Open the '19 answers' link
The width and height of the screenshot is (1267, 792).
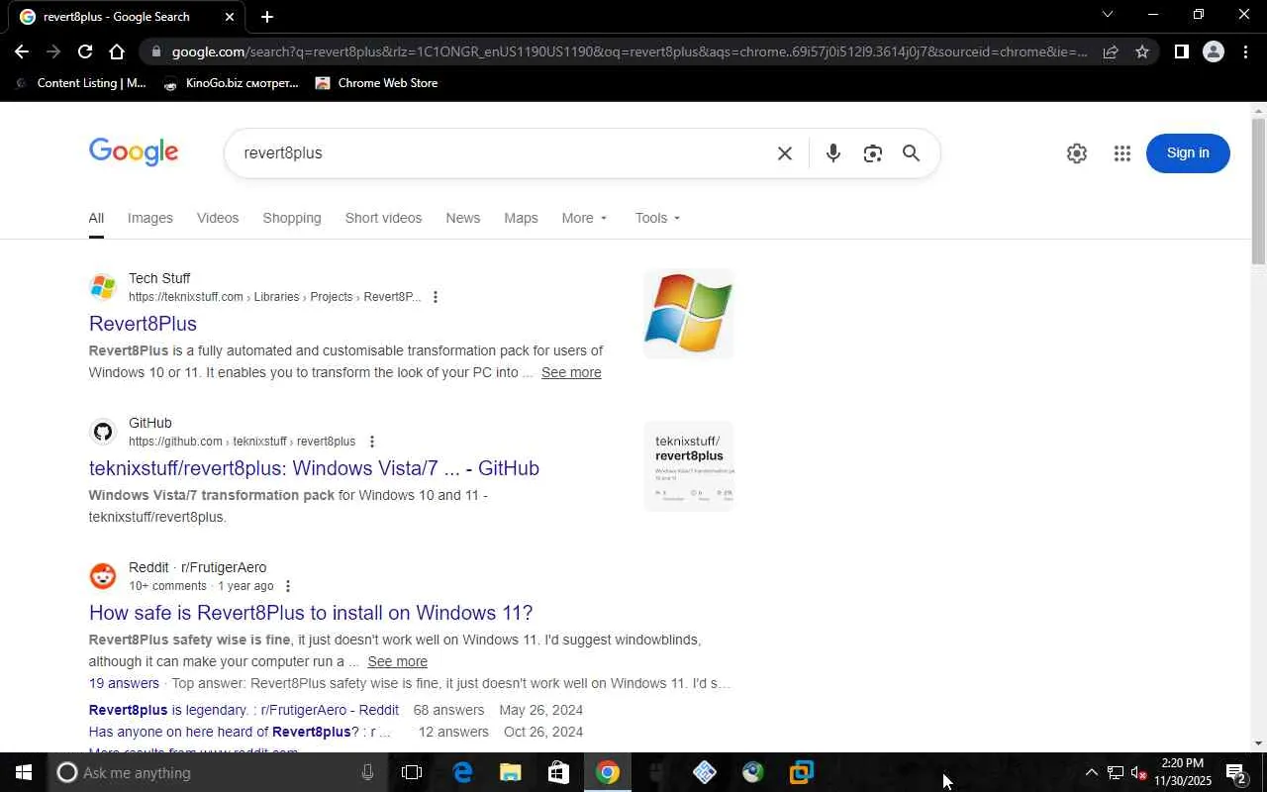click(124, 683)
